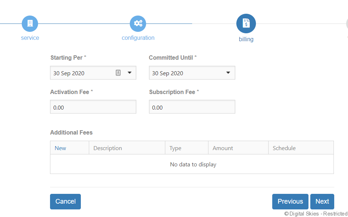Click the billing step invoice icon
348x217 pixels.
246,24
